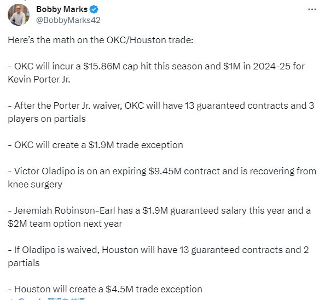
Task: Click the Bobby Marks display name
Action: point(62,9)
